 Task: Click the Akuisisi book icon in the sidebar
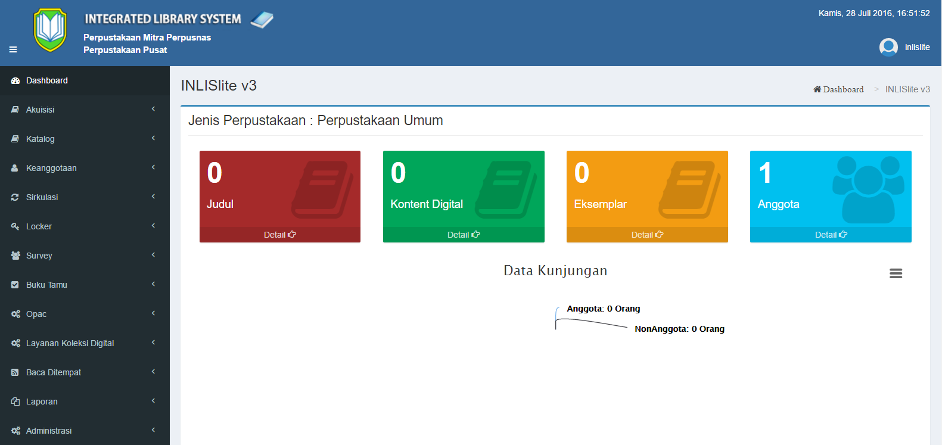15,110
